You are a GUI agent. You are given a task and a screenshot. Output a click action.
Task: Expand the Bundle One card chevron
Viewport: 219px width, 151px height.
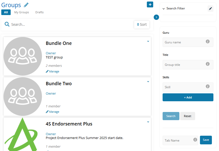tap(148, 41)
